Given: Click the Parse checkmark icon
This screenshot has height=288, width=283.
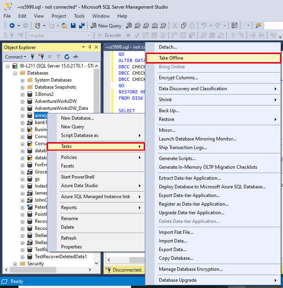Looking at the screenshot, I should pos(137,35).
